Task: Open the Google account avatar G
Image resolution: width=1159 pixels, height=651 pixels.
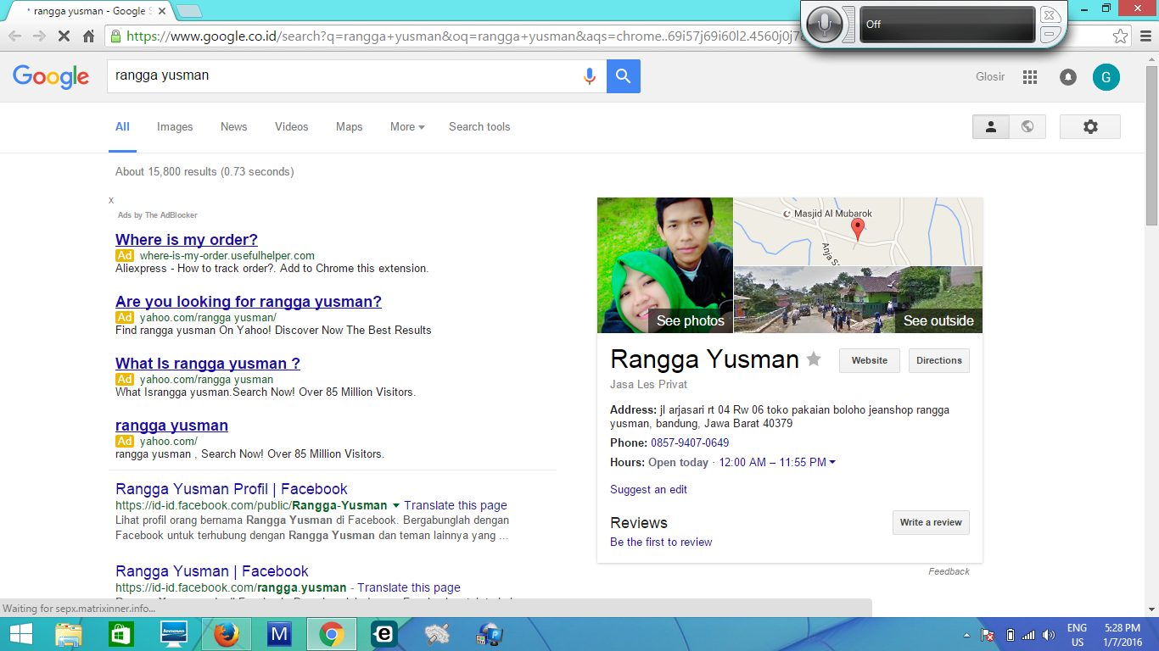Action: 1106,77
